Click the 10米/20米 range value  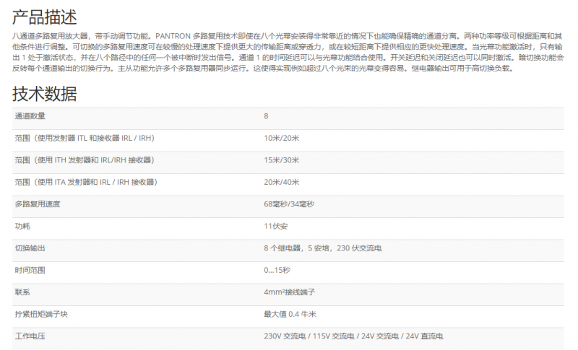pos(281,138)
